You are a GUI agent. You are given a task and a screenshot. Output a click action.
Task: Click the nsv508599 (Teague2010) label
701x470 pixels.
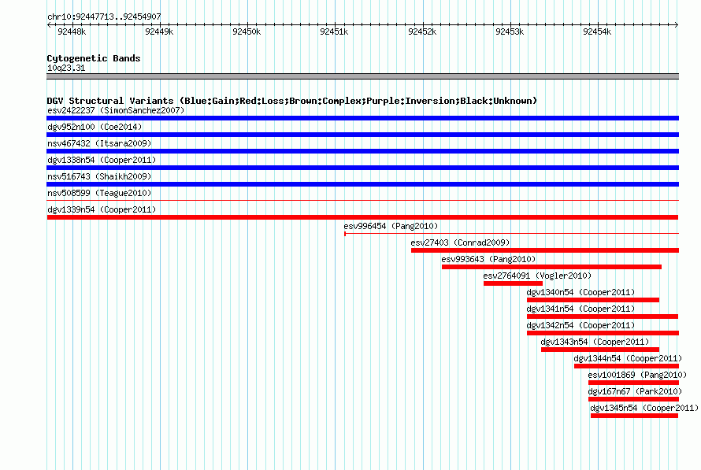coord(99,193)
